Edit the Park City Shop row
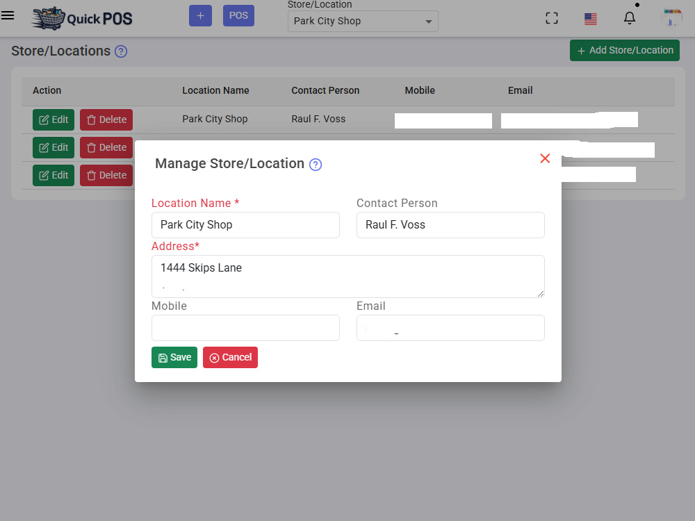Screen dimensions: 695x521 (x=54, y=119)
